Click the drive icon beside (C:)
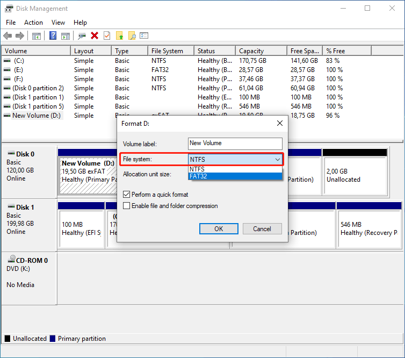 pyautogui.click(x=7, y=61)
